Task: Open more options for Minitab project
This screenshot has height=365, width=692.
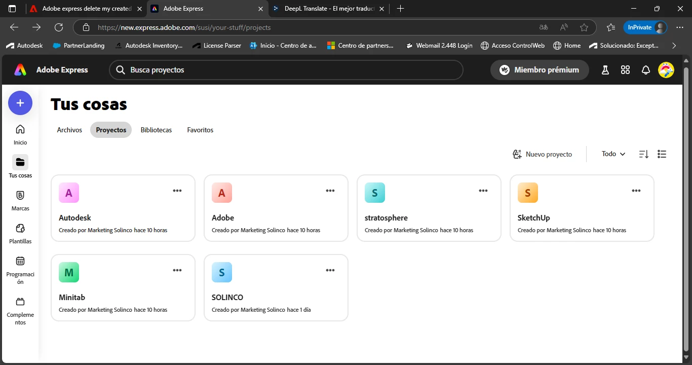Action: pyautogui.click(x=177, y=270)
